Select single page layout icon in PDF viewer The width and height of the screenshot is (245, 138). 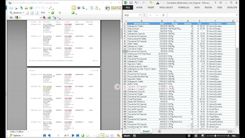pyautogui.click(x=98, y=135)
